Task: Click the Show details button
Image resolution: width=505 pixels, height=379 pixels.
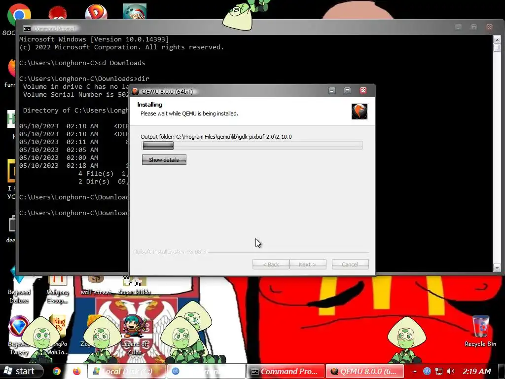Action: click(x=164, y=159)
